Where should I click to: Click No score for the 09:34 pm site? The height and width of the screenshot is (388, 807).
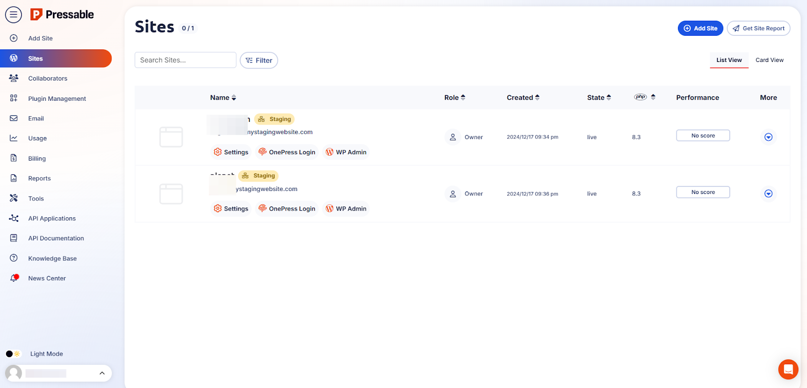[x=703, y=136]
